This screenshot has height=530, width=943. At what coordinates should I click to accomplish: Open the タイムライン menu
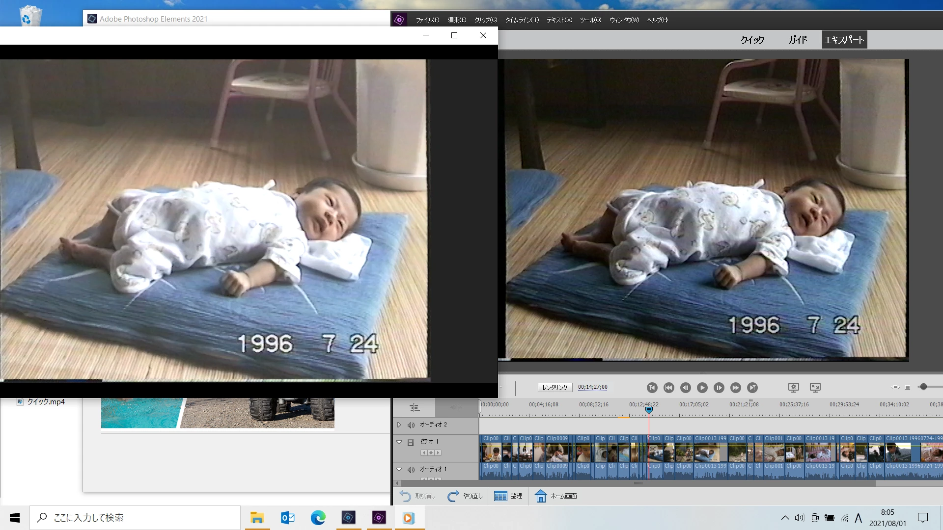pyautogui.click(x=522, y=20)
